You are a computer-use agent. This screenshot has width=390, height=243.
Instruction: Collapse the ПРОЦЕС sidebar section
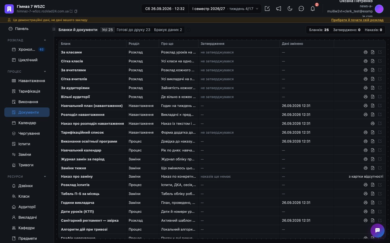45,72
